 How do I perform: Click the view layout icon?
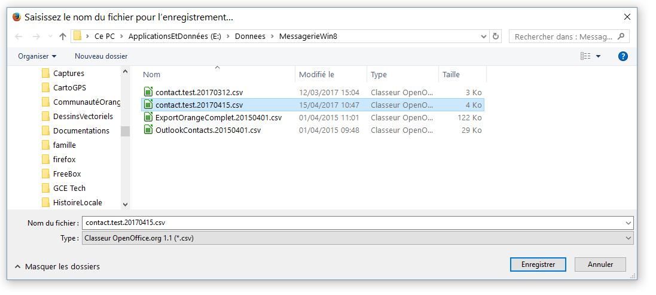pyautogui.click(x=585, y=56)
